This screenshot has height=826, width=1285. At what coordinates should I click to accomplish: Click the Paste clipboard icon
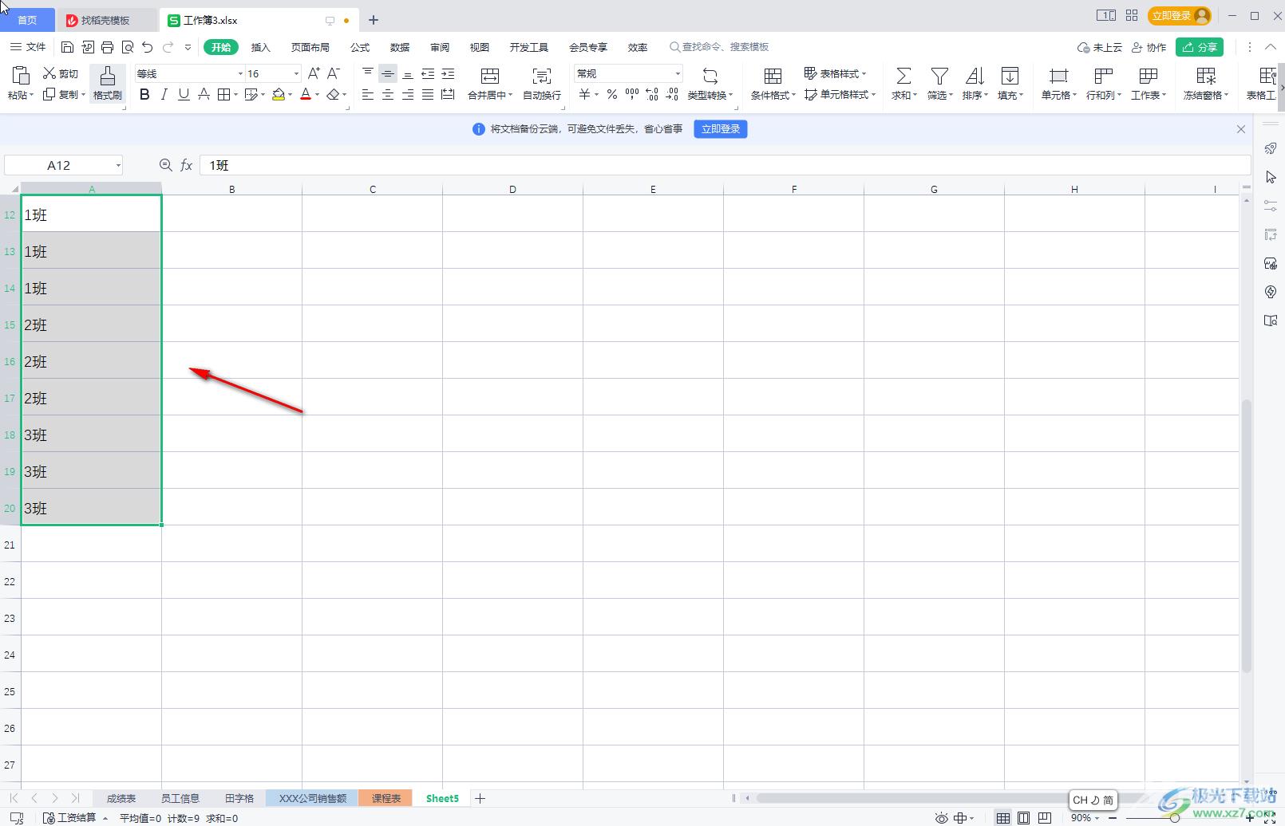(21, 76)
